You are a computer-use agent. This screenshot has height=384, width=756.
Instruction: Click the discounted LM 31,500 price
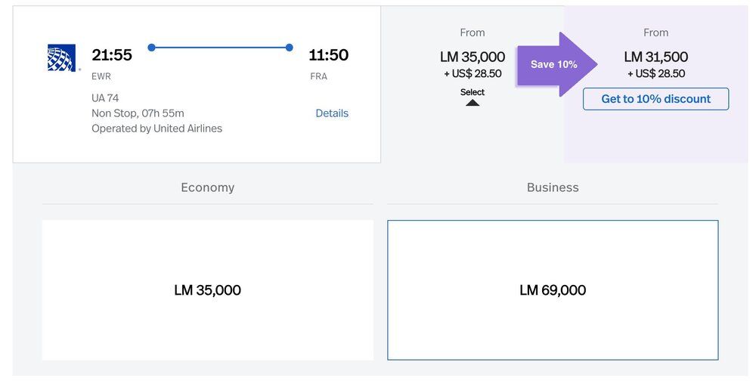655,57
